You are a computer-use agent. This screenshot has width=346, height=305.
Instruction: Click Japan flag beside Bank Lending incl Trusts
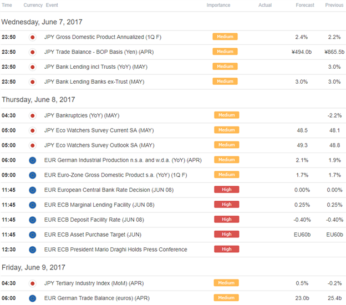tap(32, 67)
